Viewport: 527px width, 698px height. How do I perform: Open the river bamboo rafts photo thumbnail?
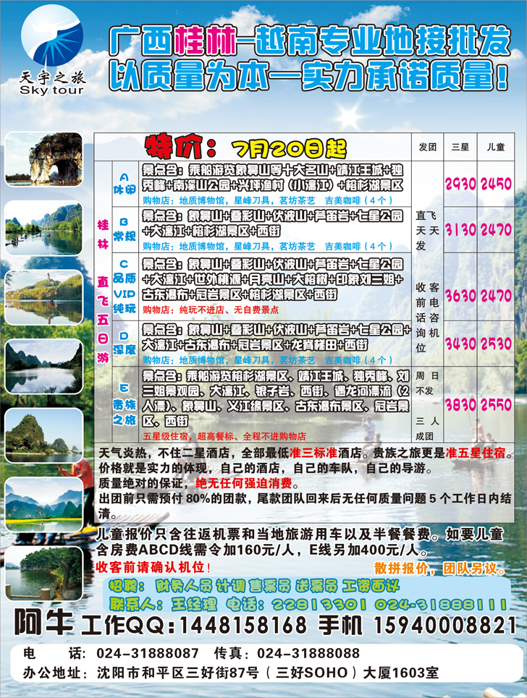click(x=43, y=227)
